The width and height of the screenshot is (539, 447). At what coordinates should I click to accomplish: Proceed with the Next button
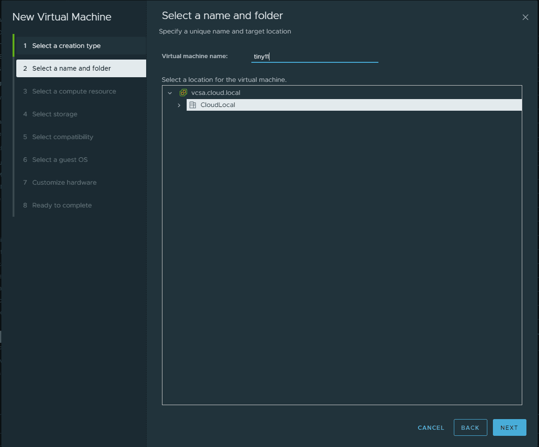509,427
